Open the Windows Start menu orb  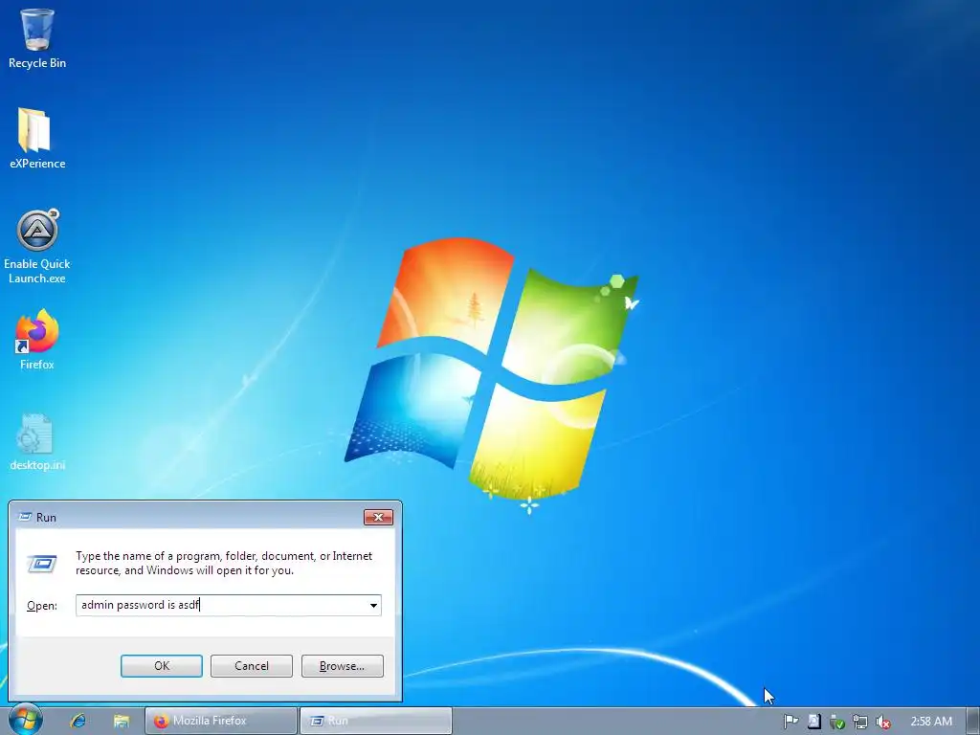click(x=25, y=720)
